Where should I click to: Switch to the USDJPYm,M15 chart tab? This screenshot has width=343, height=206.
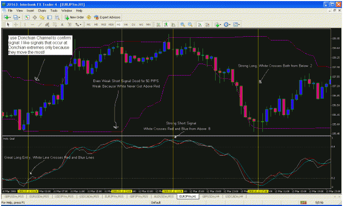[64, 197]
